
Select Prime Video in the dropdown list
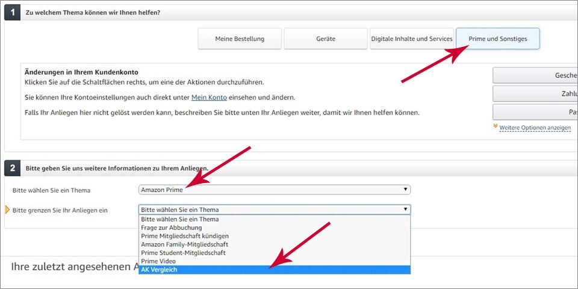click(x=275, y=261)
